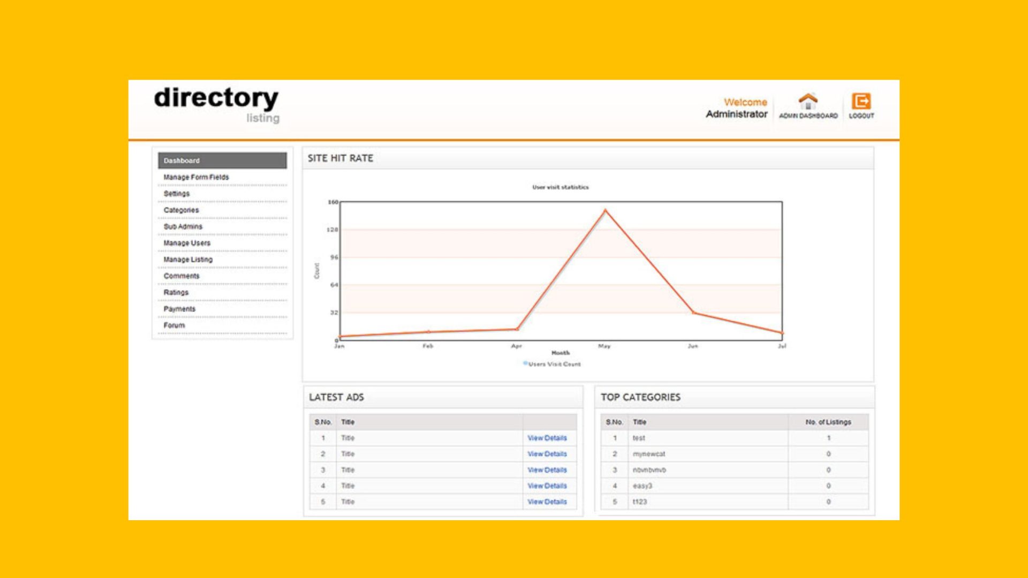Screen dimensions: 1028x578
Task: Select the test category row
Action: 639,438
